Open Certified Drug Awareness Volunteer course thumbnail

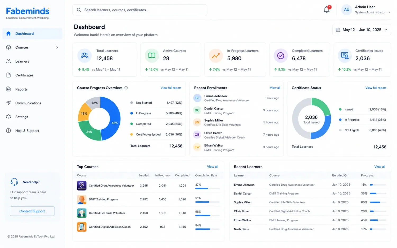82,186
